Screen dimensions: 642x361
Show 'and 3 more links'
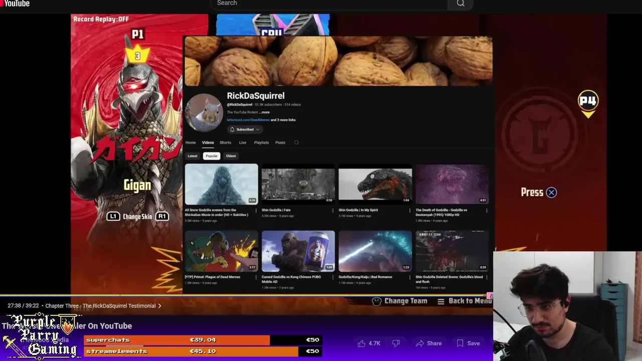283,120
